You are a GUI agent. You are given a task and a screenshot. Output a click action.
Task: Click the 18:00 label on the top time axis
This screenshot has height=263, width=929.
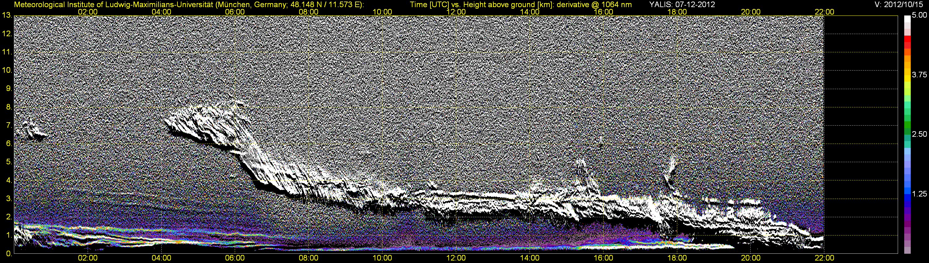(x=677, y=12)
